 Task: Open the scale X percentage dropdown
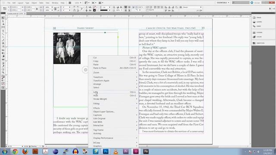[52, 7]
